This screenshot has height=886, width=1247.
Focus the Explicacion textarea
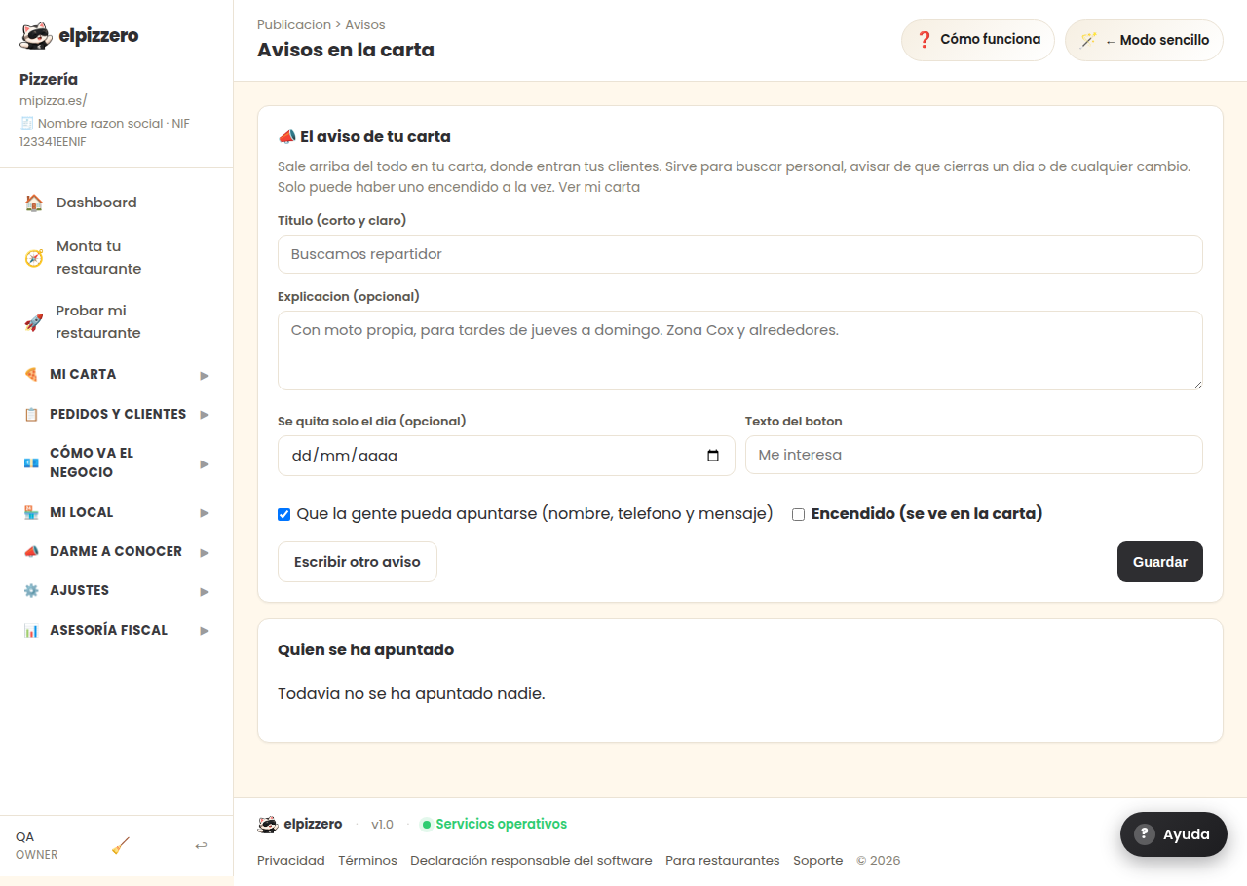[739, 351]
